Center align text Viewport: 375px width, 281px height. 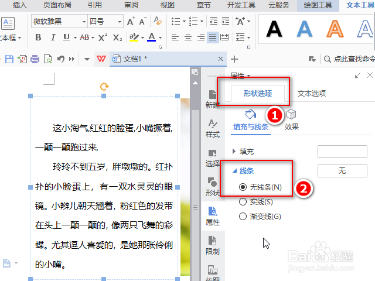[188, 37]
